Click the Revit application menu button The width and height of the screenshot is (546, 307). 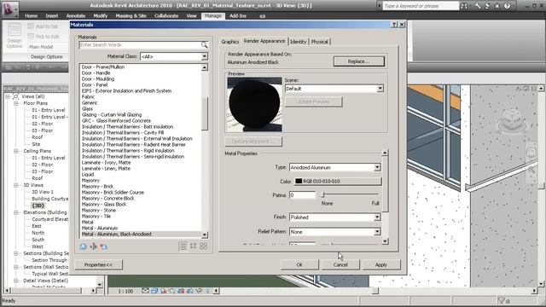(x=9, y=9)
